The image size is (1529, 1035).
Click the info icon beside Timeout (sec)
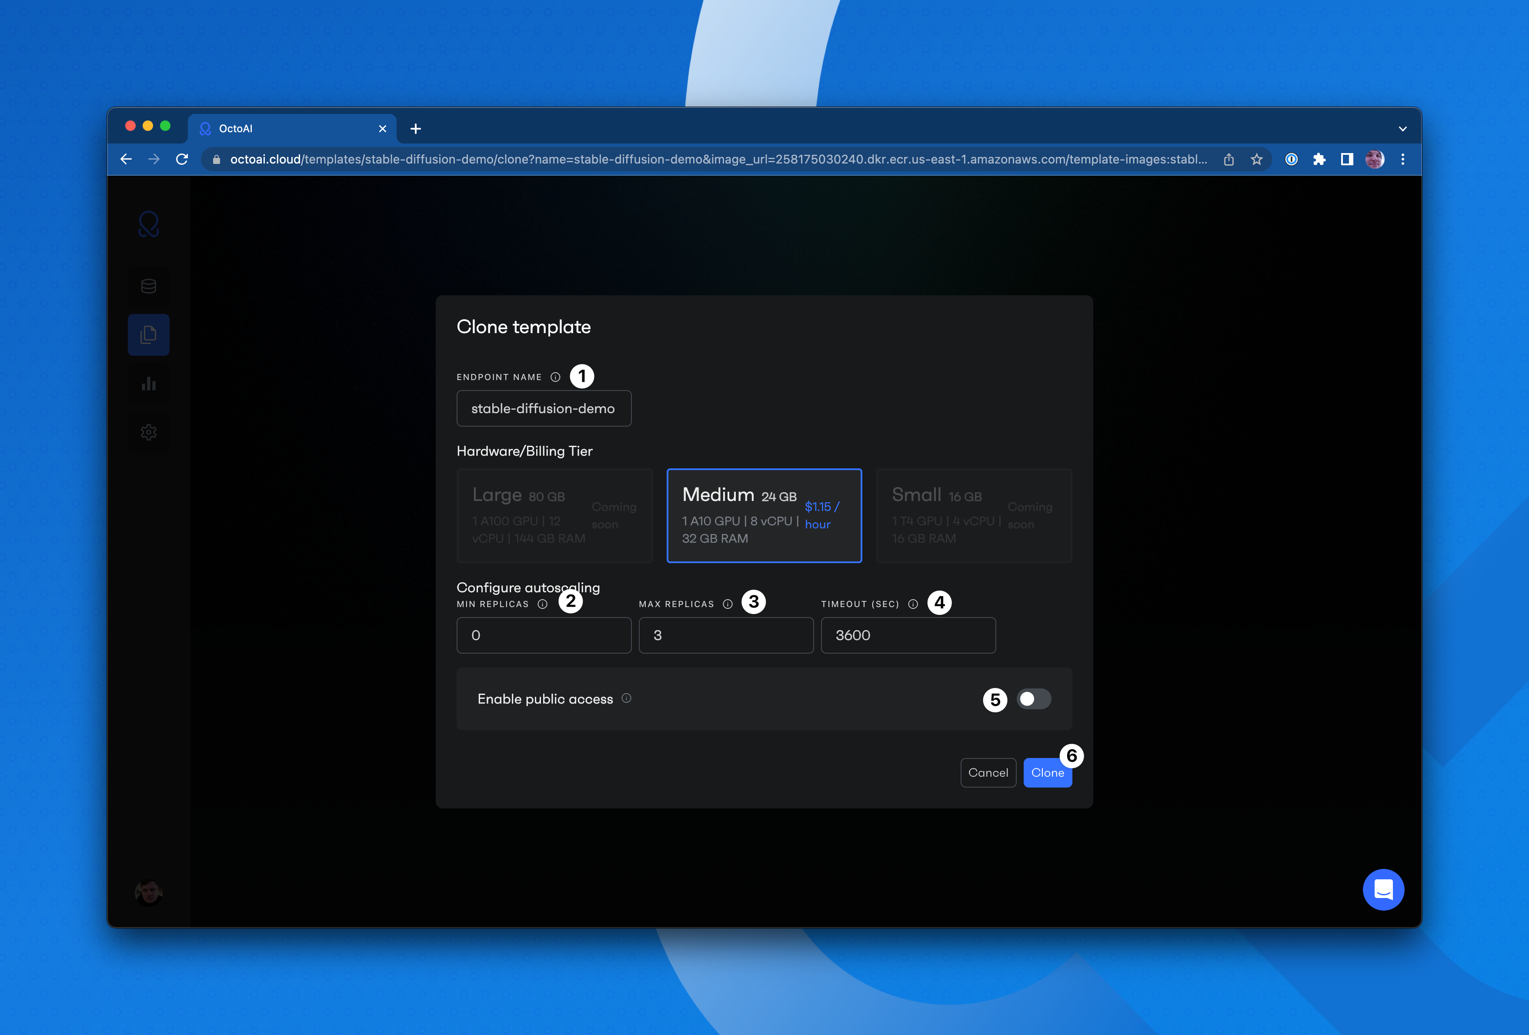click(x=913, y=604)
